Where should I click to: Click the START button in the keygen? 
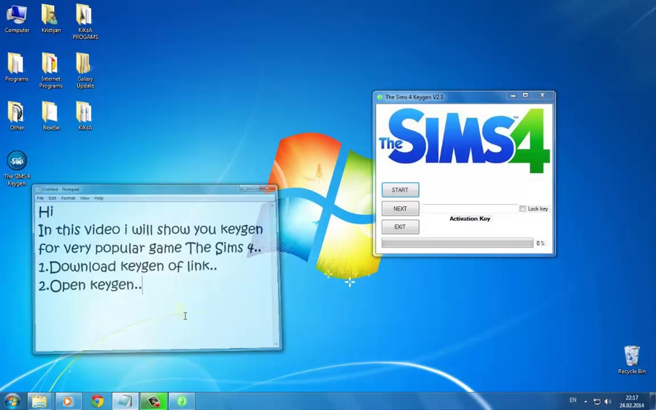[400, 190]
